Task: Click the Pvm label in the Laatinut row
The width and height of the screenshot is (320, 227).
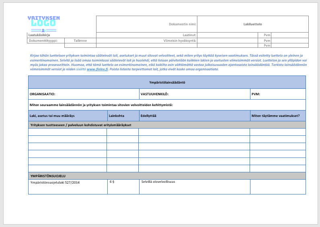Action: (267, 35)
